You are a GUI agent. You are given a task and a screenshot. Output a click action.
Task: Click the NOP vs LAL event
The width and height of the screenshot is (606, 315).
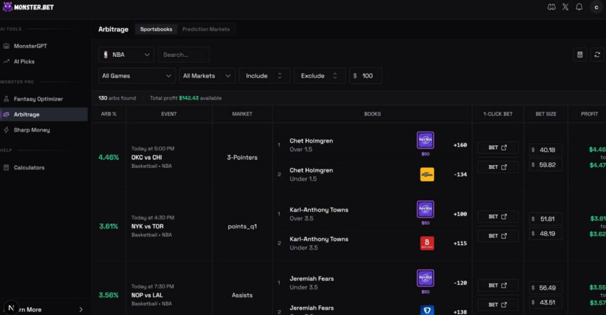(x=147, y=295)
